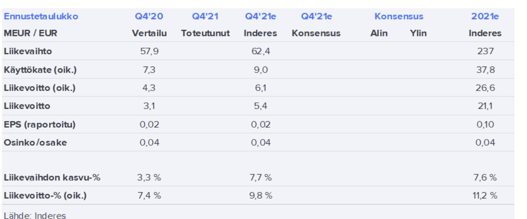Click the 237 full-year Liikevaihto value

click(x=485, y=51)
